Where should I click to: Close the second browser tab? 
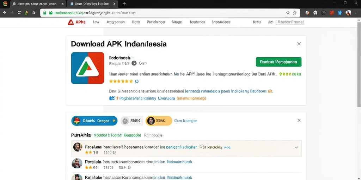coord(114,4)
